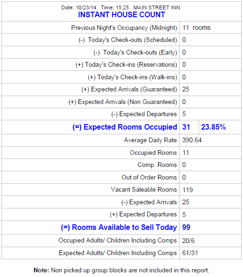Image resolution: width=243 pixels, height=277 pixels.
Task: Click the Comp. Rooms label
Action: coord(157,165)
